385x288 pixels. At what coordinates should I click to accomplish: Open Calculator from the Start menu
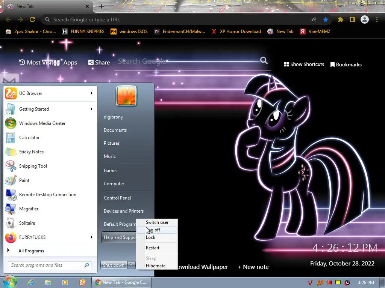[x=50, y=137]
